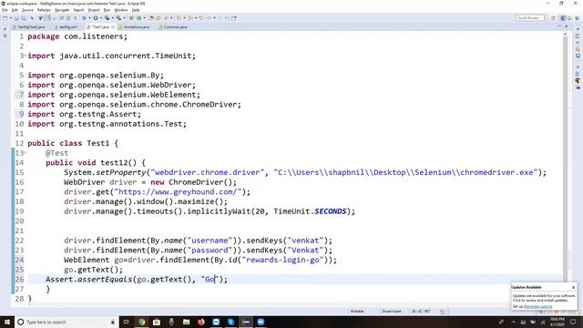
Task: Expand the New file dropdown arrow
Action: tap(10, 18)
